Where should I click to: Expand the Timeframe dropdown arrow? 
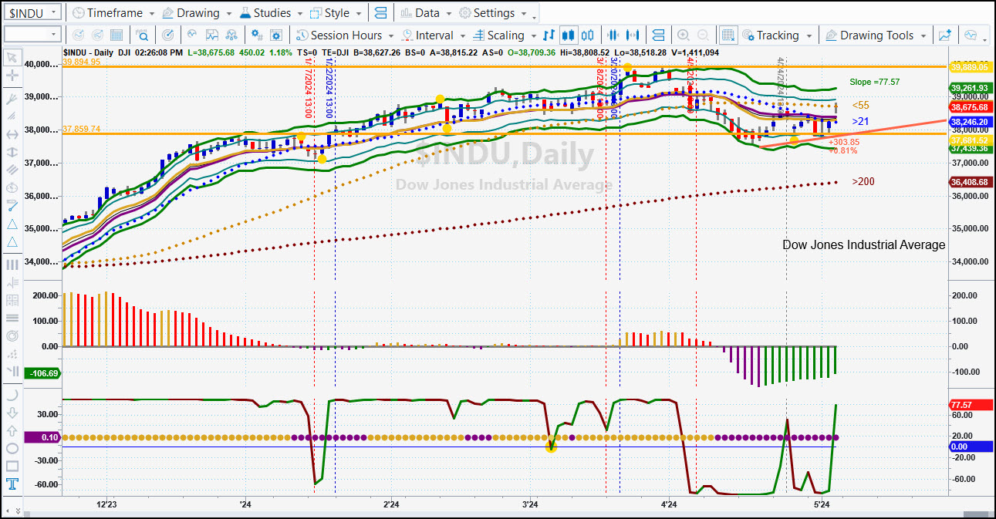point(151,14)
